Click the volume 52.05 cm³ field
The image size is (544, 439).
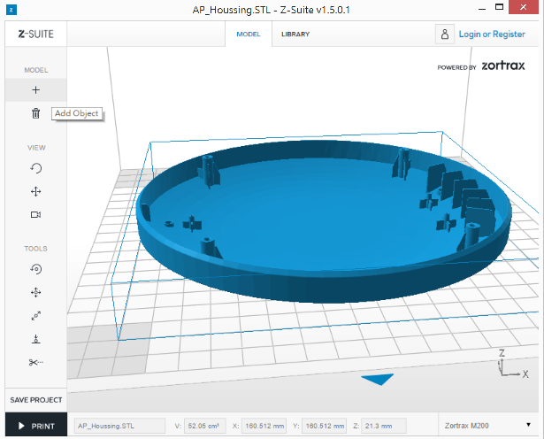(x=205, y=426)
